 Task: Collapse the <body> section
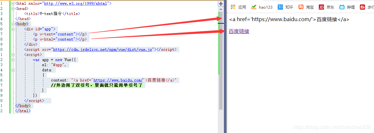pos(13,24)
